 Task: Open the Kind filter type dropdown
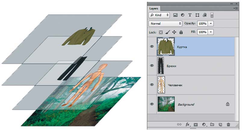159,15
